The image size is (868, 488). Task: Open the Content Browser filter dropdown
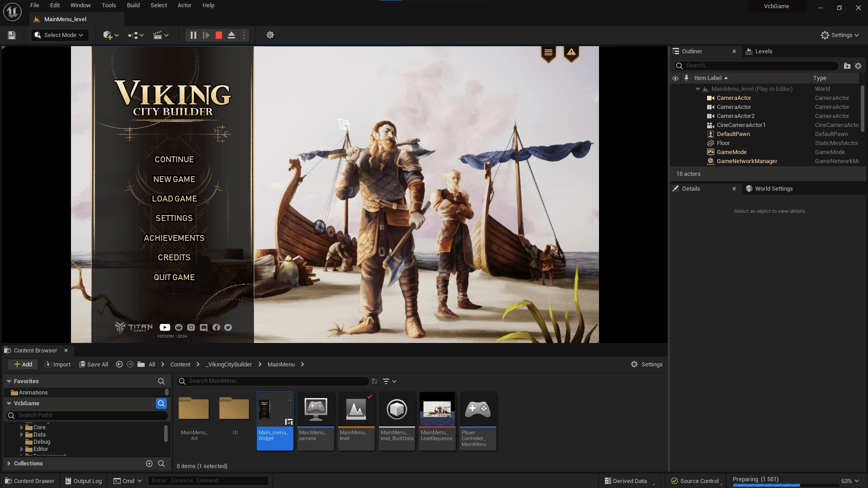pos(389,381)
